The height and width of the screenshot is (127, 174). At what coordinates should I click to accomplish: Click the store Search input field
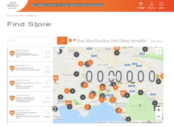[31, 41]
